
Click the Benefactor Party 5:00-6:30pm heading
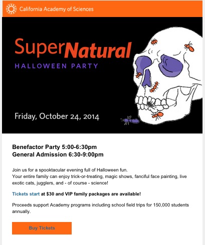55,147
